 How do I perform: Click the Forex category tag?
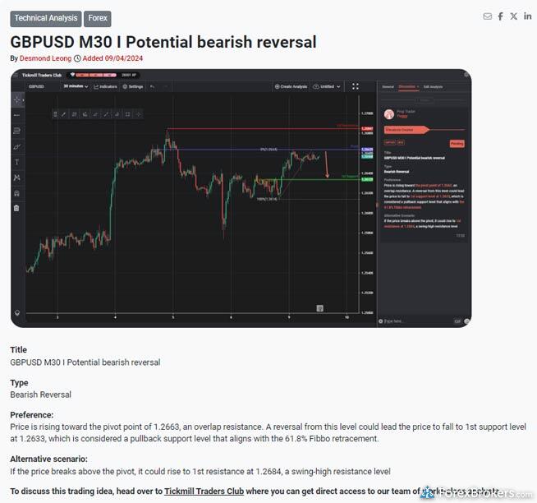click(x=98, y=18)
